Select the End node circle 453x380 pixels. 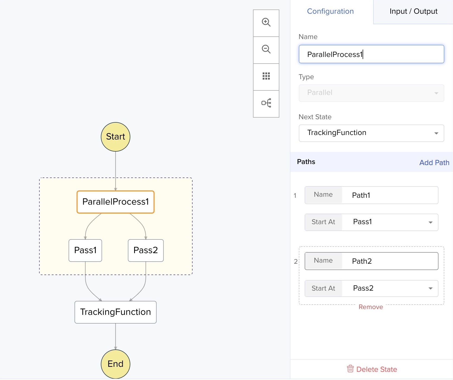point(115,364)
